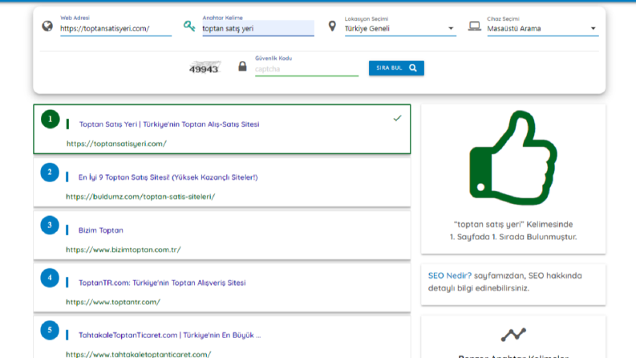Click URL https://www.toptantr.com/
This screenshot has width=636, height=358.
[x=113, y=302]
